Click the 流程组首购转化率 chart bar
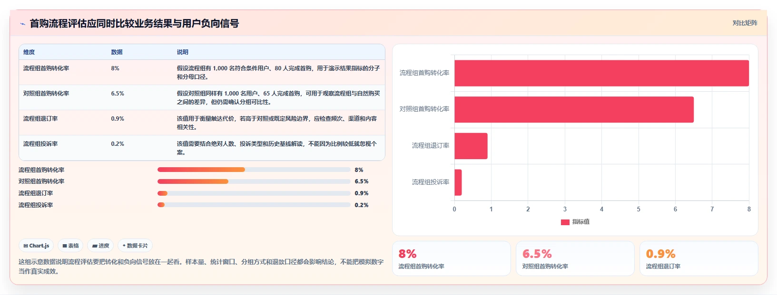The image size is (777, 295). (601, 73)
